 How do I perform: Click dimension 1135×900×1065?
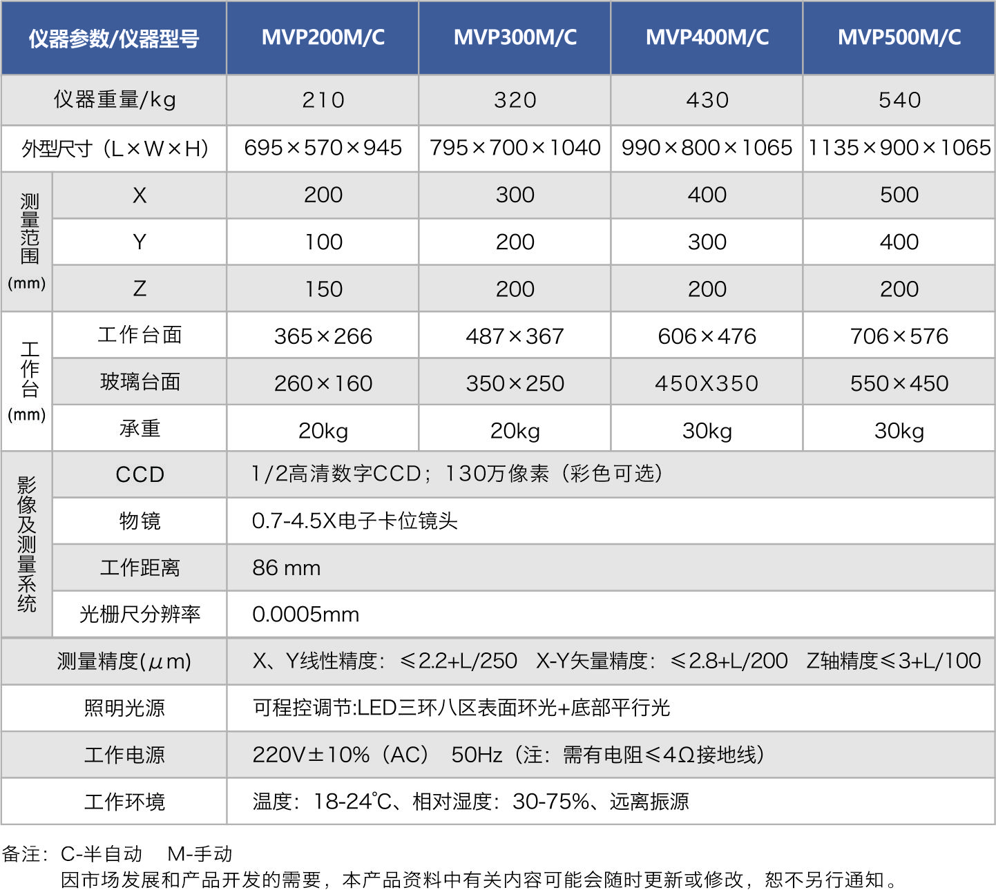899,148
